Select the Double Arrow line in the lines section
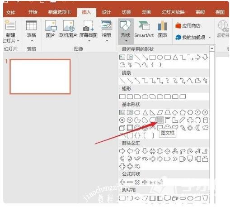Screen dimensions: 230x207 (137, 81)
